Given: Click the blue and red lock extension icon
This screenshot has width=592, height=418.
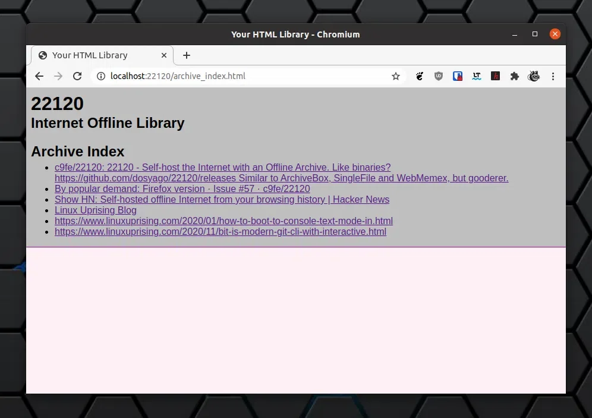Looking at the screenshot, I should [458, 76].
